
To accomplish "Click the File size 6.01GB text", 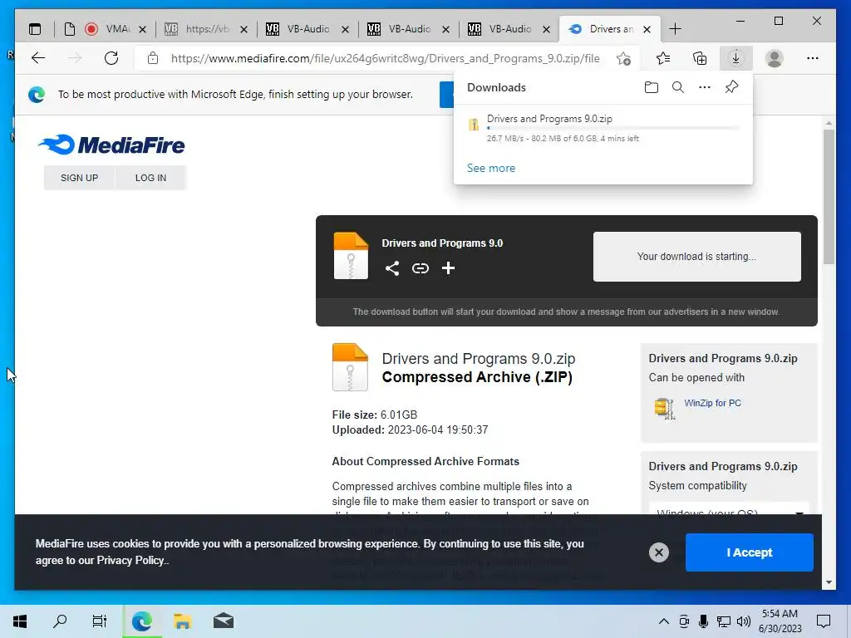I will point(375,415).
